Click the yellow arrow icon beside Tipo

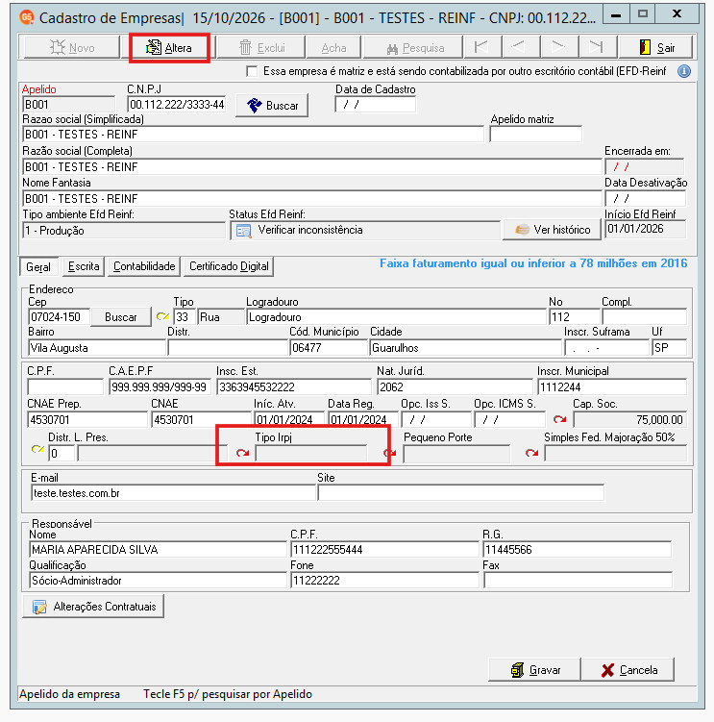pyautogui.click(x=162, y=317)
